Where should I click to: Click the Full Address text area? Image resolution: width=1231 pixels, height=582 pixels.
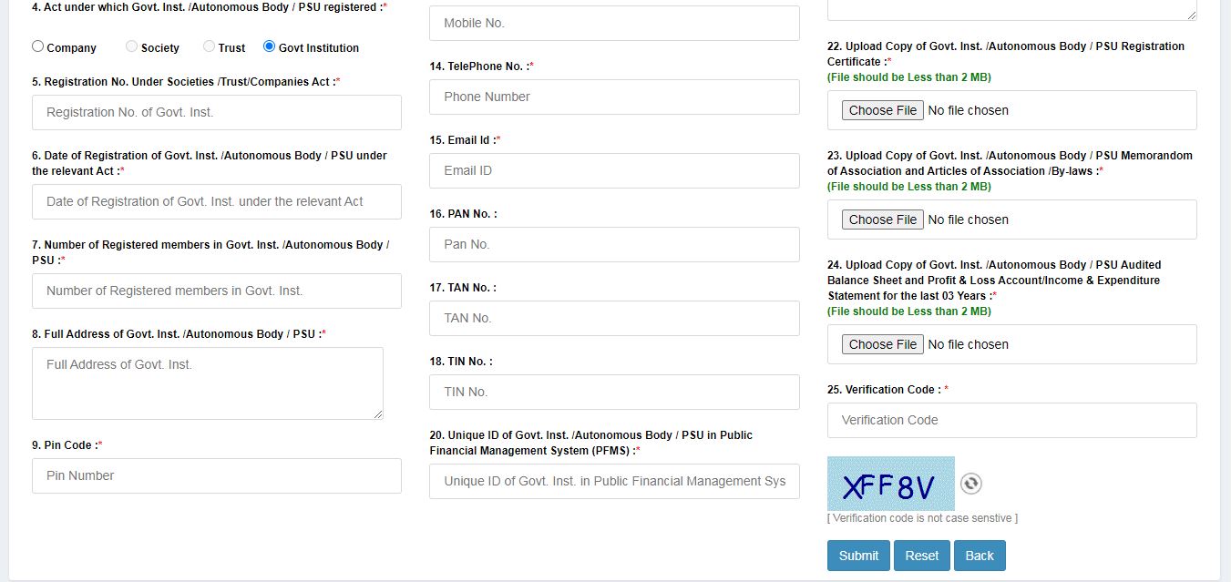point(207,383)
